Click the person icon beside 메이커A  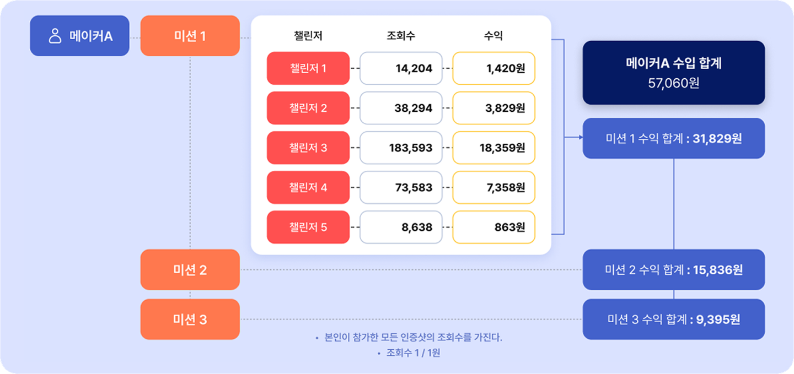coord(55,36)
